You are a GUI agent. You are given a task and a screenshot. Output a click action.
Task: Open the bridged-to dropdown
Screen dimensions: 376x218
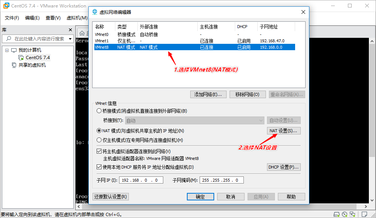point(194,120)
